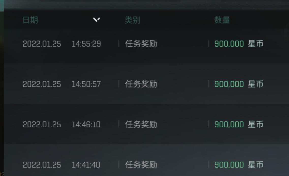
Task: Click the 14:41:40 timestamp
Action: 86,165
